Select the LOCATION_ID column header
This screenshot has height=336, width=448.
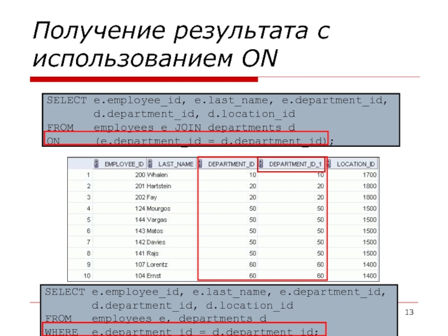pyautogui.click(x=353, y=164)
